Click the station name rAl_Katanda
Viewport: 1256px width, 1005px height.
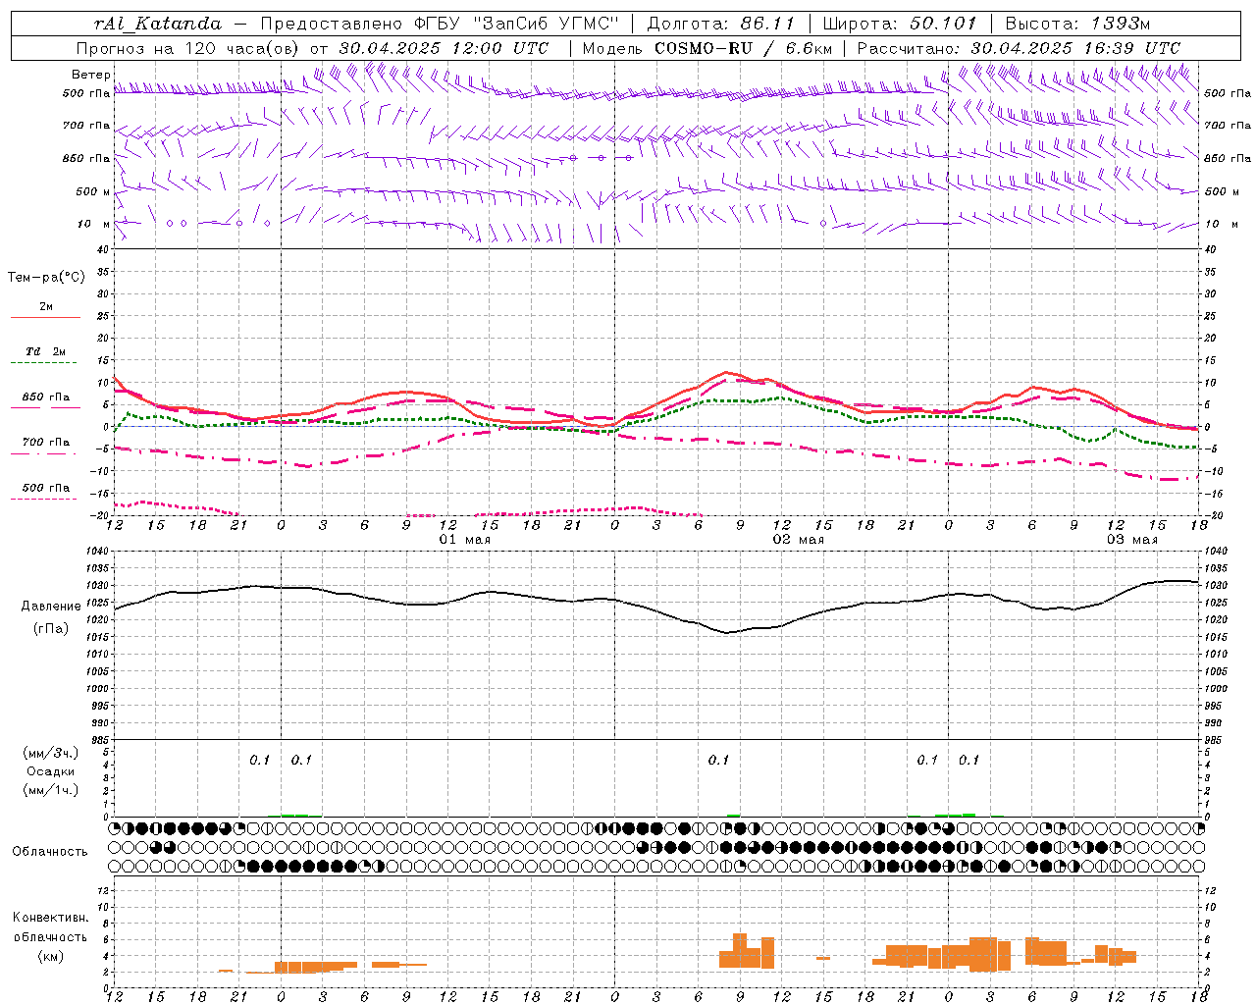tap(158, 24)
